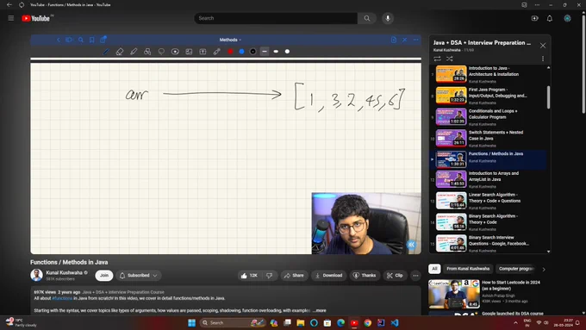Open YouTube notifications bell
586x330 pixels.
tap(550, 18)
